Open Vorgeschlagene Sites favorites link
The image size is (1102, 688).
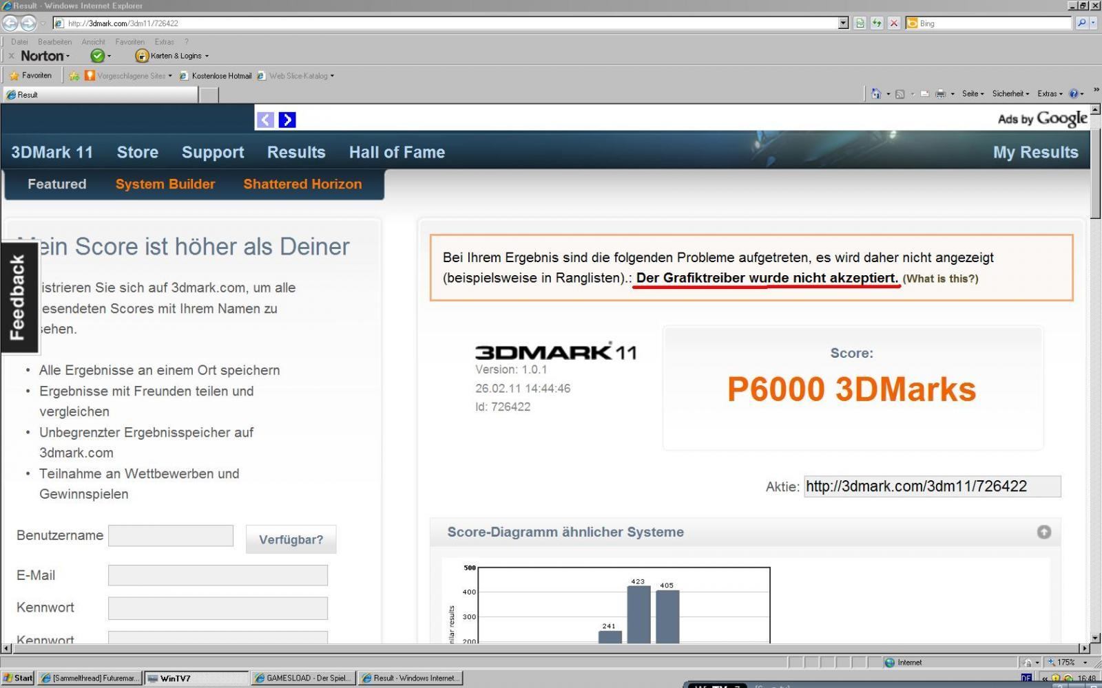coord(128,76)
